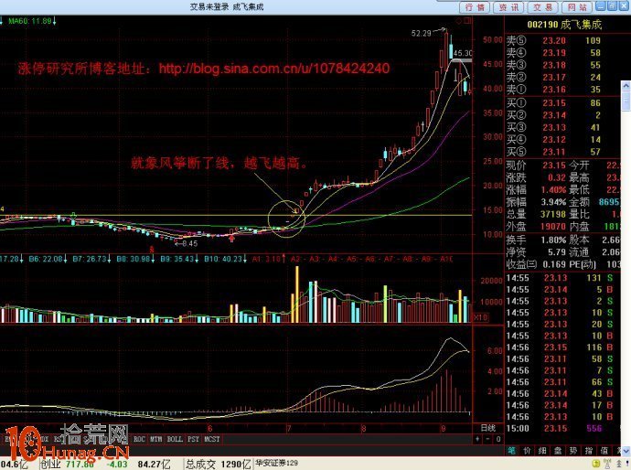
Task: Close the stock software window
Action: (624, 6)
